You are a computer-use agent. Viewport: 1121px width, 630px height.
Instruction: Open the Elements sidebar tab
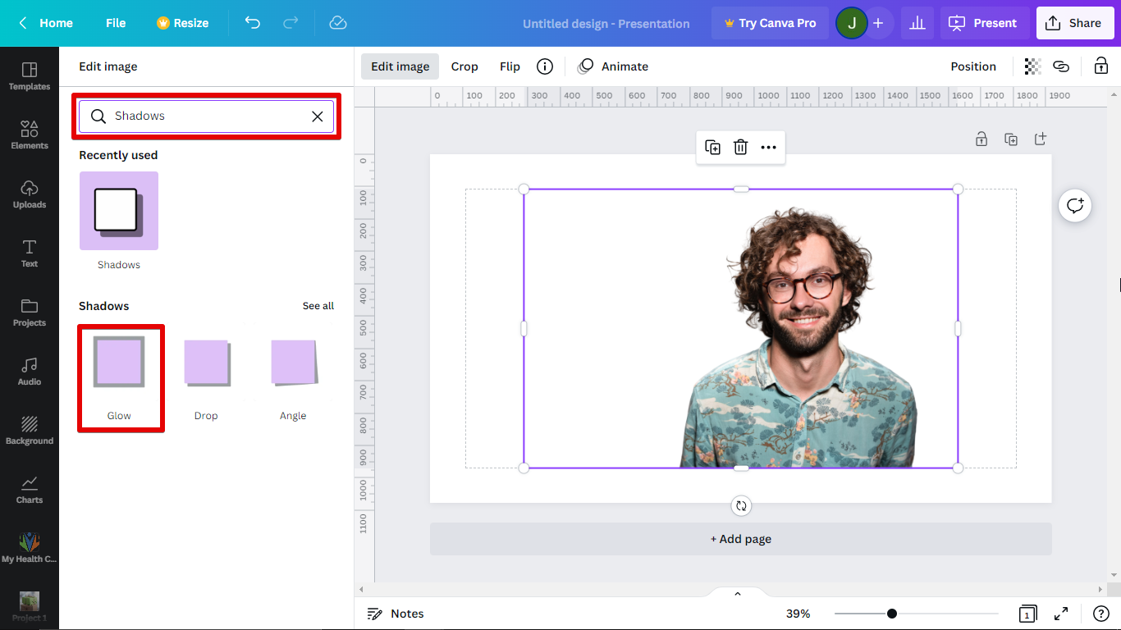coord(30,135)
